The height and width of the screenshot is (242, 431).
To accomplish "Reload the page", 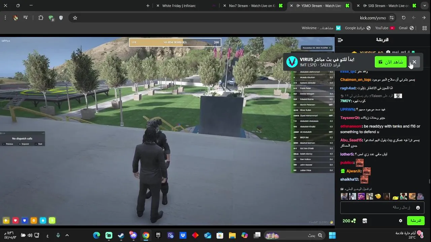I will [x=403, y=18].
